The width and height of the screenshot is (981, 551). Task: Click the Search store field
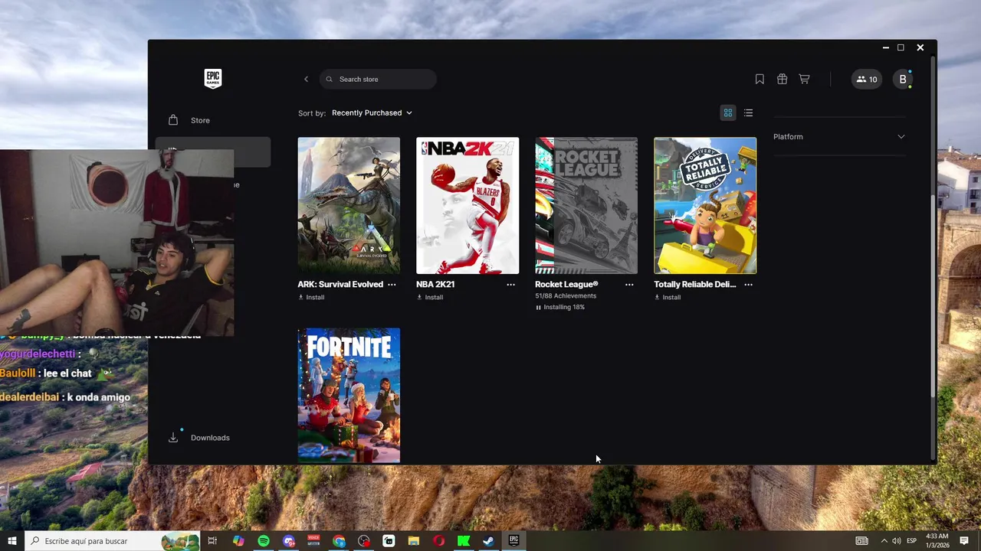tap(378, 79)
